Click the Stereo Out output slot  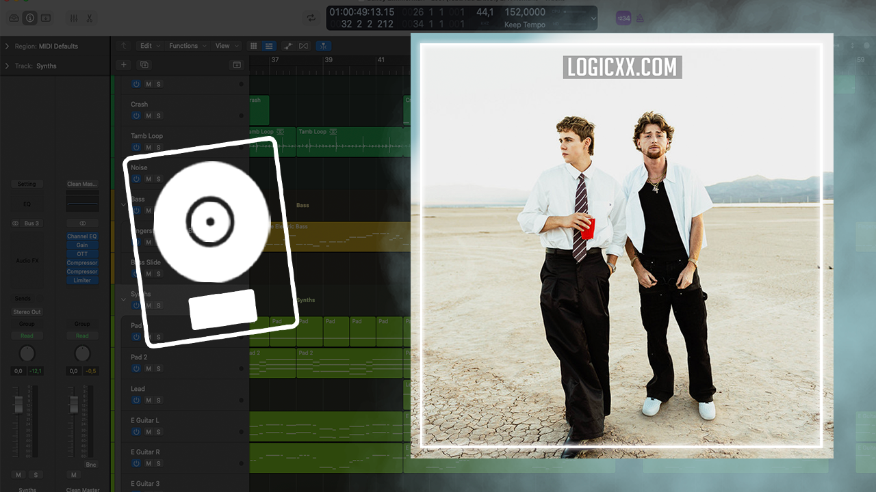click(x=27, y=312)
